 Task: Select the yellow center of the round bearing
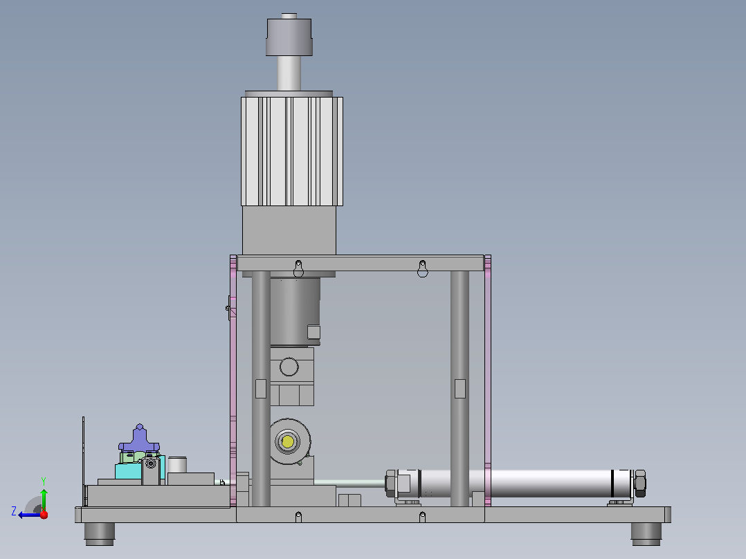[287, 442]
